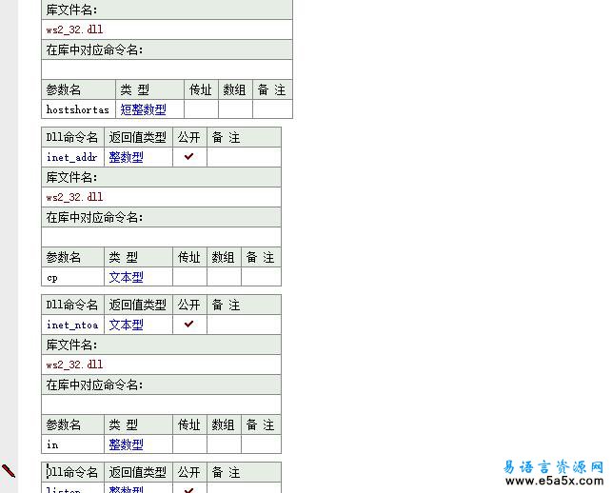Image resolution: width=612 pixels, height=493 pixels.
Task: Click the 备注 cell of parameter in
Action: click(x=261, y=444)
